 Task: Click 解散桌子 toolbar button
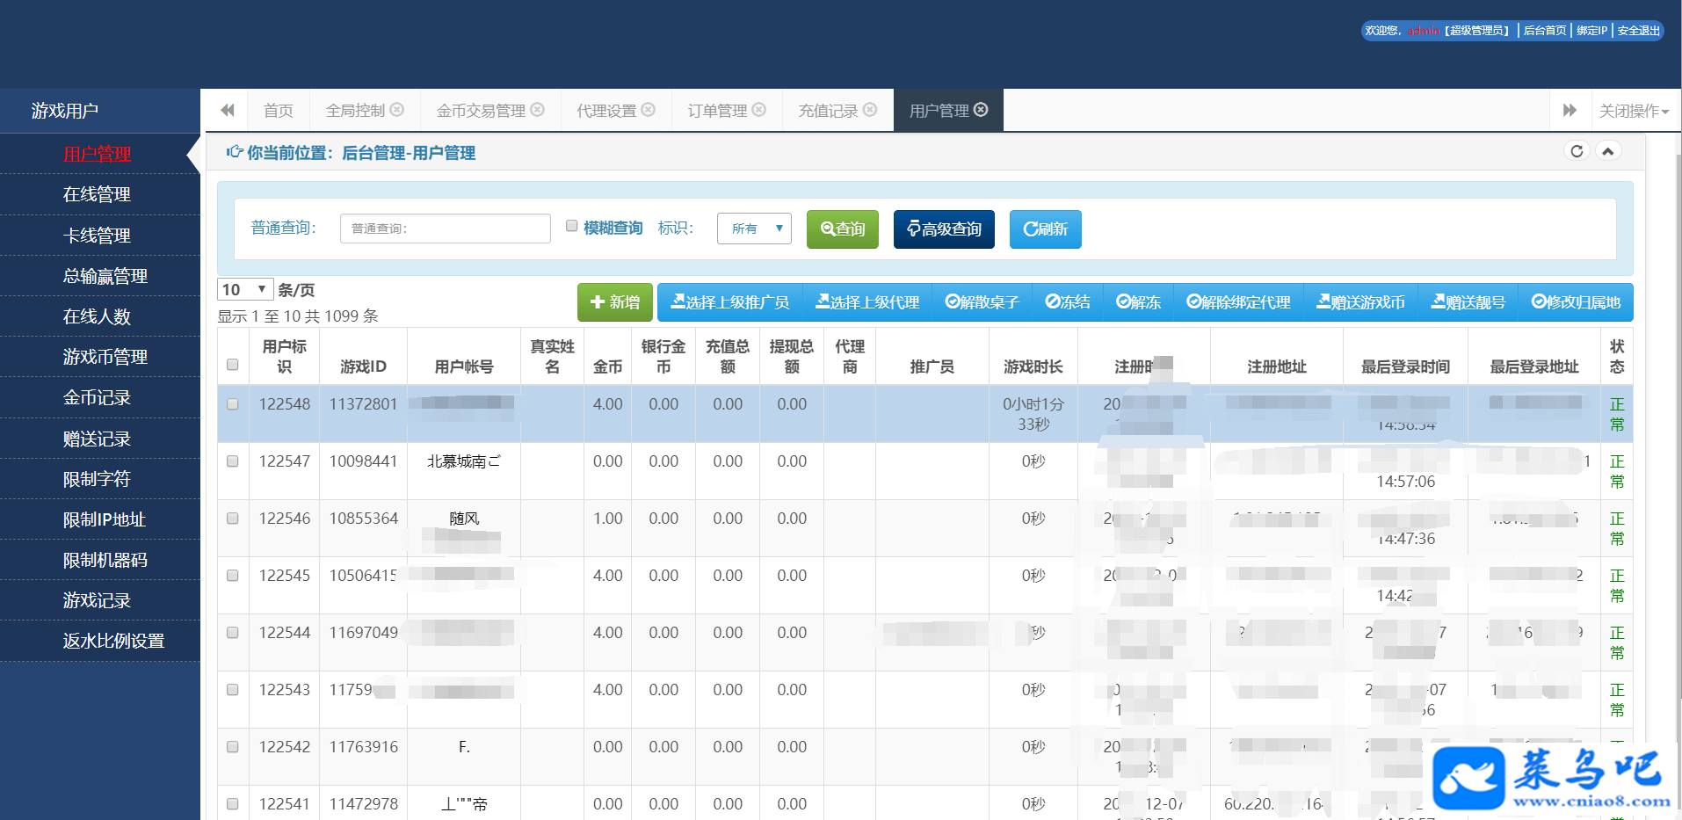click(982, 302)
